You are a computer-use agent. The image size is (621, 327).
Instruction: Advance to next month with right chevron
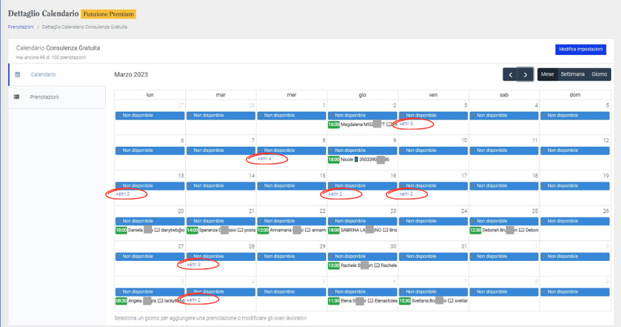coord(526,75)
